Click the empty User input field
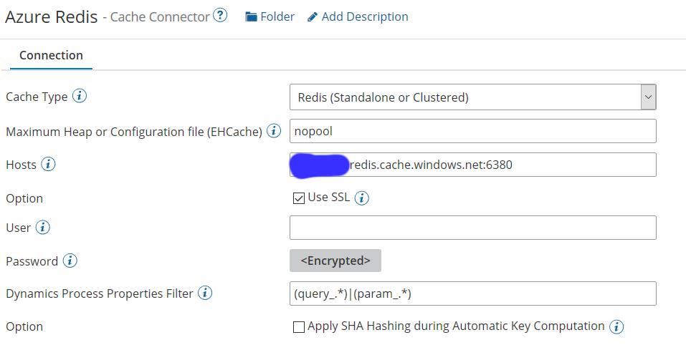Screen dimensions: 686x345 coord(473,228)
